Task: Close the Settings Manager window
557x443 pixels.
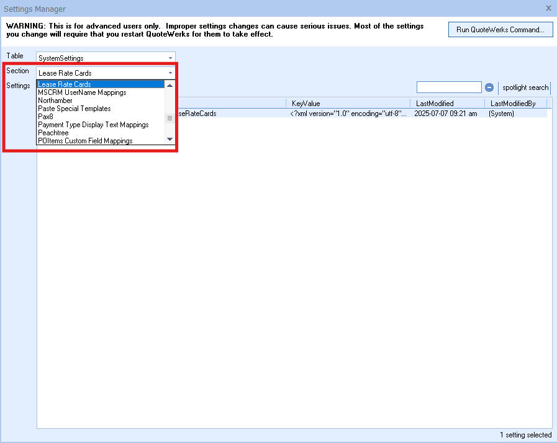Action: click(548, 8)
